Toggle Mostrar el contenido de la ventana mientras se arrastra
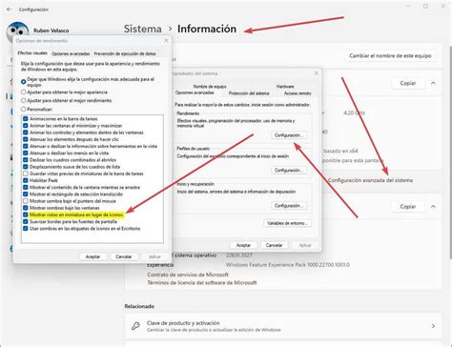 26,187
